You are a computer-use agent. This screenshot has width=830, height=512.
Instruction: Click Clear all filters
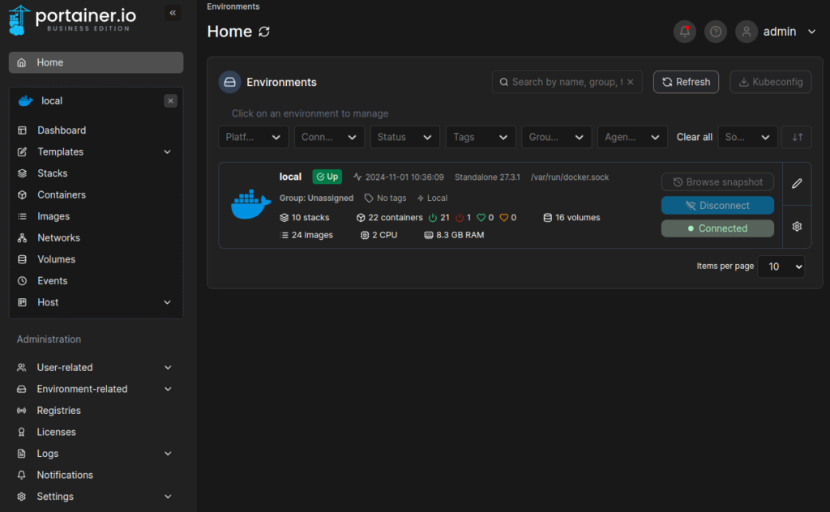[x=695, y=137]
